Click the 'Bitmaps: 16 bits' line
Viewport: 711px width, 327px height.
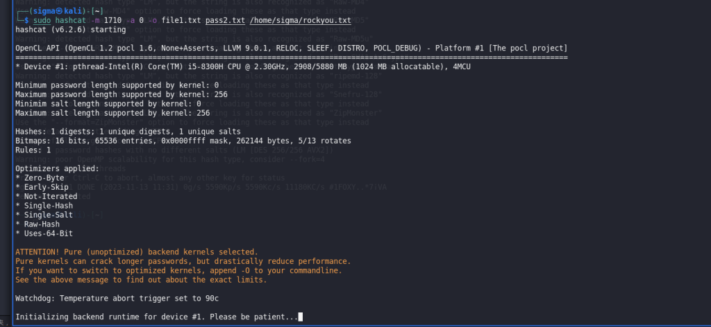tap(183, 141)
